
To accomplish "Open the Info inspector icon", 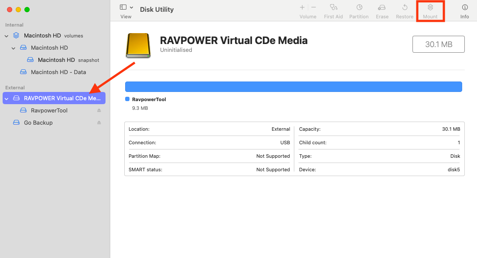I will coord(465,7).
